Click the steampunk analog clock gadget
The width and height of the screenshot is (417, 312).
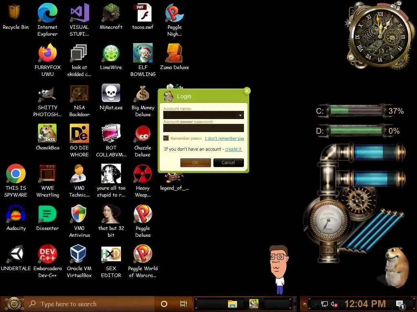pyautogui.click(x=380, y=37)
